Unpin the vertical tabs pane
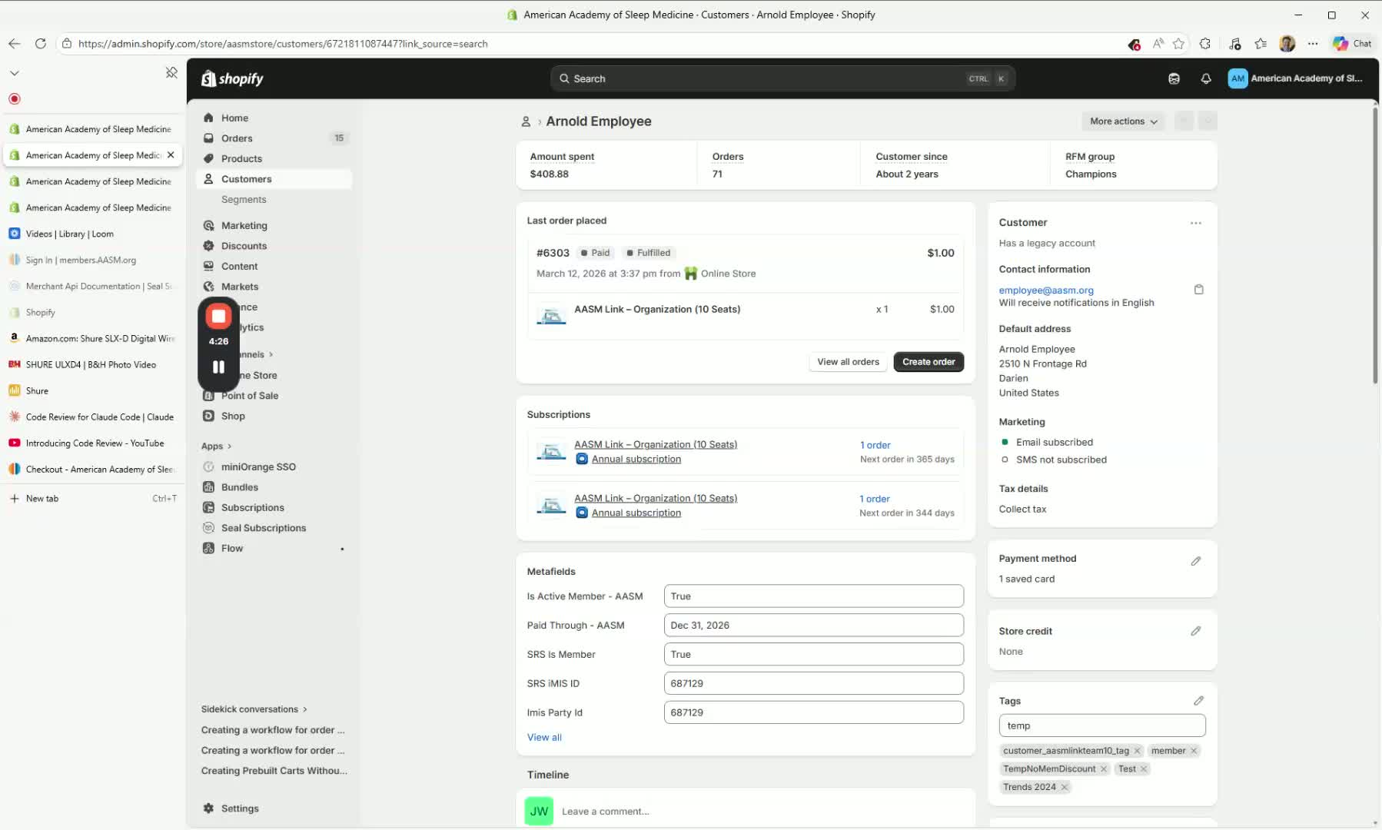 pos(171,72)
